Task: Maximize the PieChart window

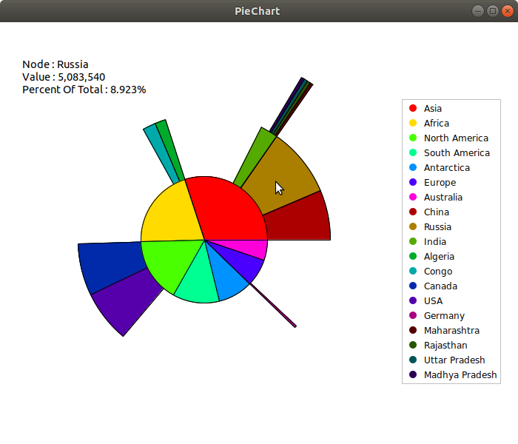Action: [493, 11]
